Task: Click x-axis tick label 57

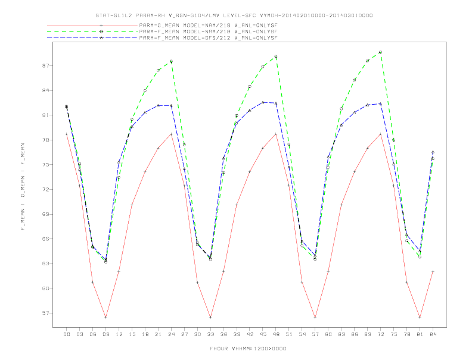Action: 315,334
